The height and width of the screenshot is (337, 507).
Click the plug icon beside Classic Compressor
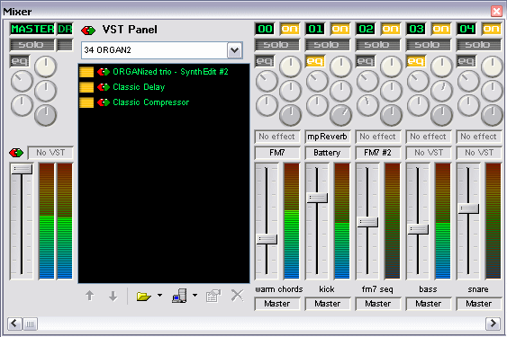104,102
